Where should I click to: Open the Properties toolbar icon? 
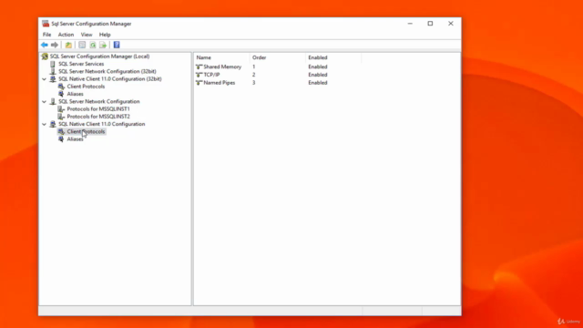(82, 45)
